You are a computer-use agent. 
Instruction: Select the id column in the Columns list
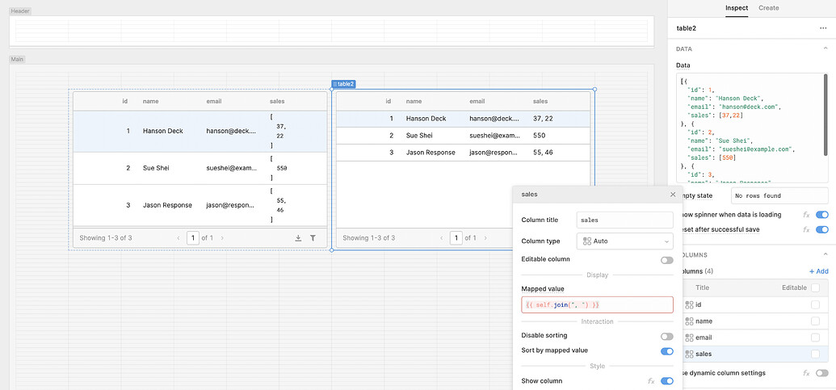[x=755, y=304]
